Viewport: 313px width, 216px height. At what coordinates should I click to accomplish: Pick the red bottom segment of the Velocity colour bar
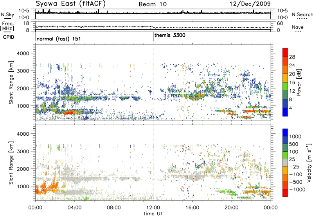[x=285, y=193]
